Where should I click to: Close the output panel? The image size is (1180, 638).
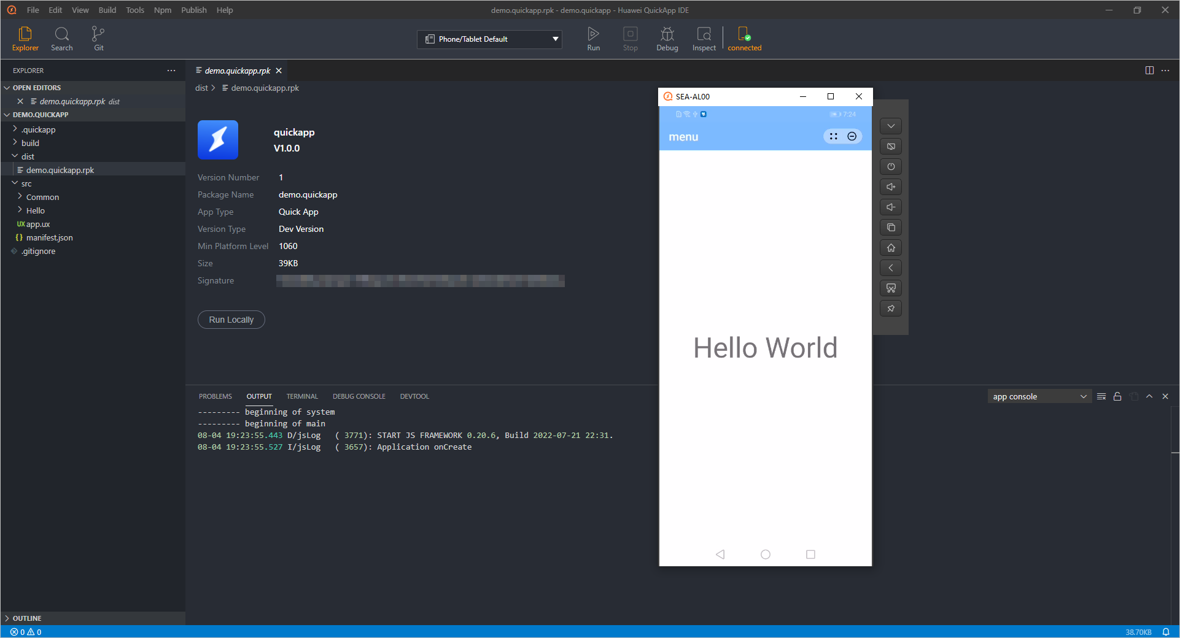coord(1165,397)
